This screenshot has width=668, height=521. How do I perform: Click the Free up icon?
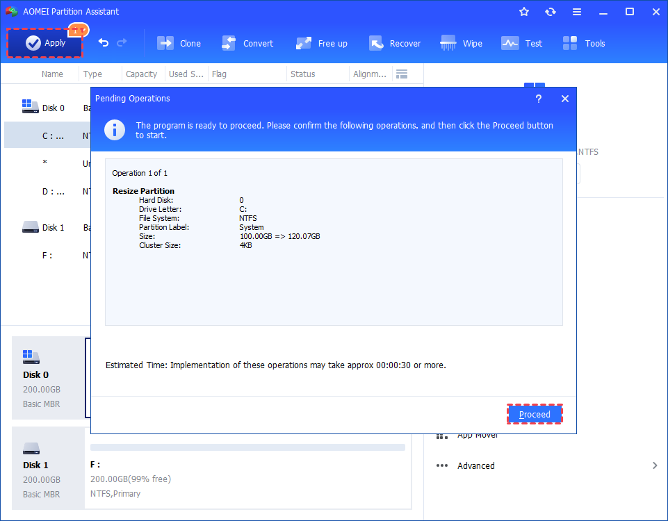click(303, 43)
